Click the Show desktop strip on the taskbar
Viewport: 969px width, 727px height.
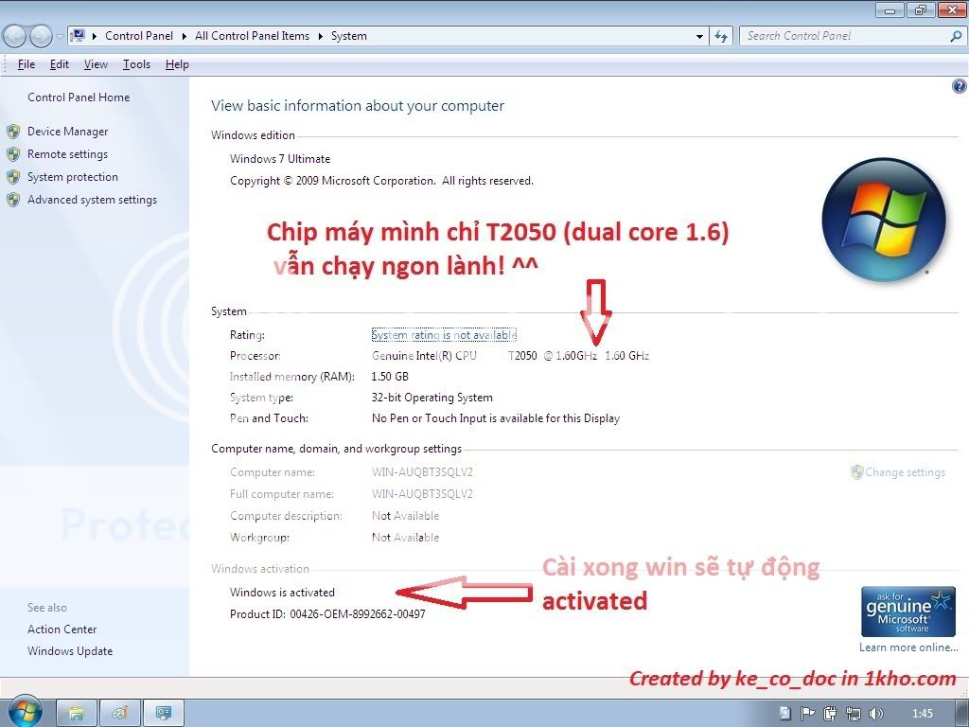963,714
